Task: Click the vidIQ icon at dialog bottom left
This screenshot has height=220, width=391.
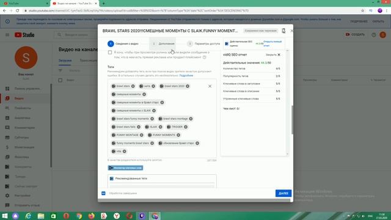Action: [x=103, y=193]
